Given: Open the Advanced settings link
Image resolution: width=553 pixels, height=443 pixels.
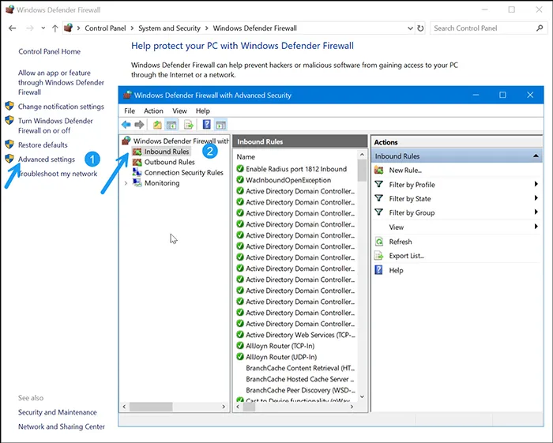Looking at the screenshot, I should pyautogui.click(x=47, y=160).
